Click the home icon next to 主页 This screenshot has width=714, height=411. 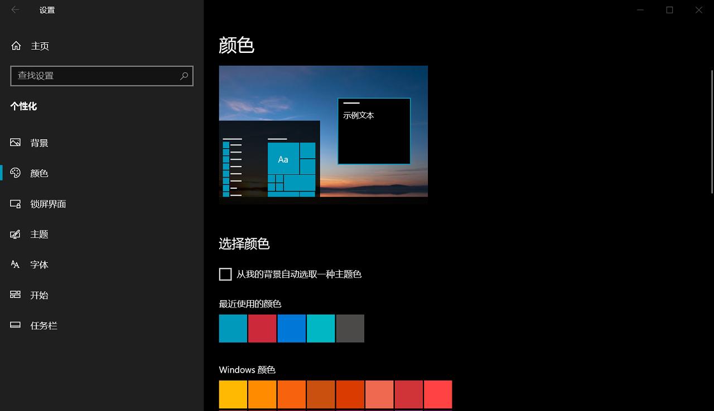[16, 46]
